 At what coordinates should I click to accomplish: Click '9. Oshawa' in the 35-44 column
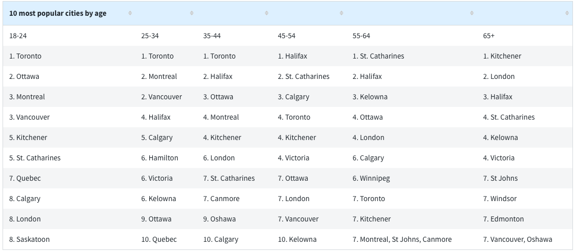(220, 219)
